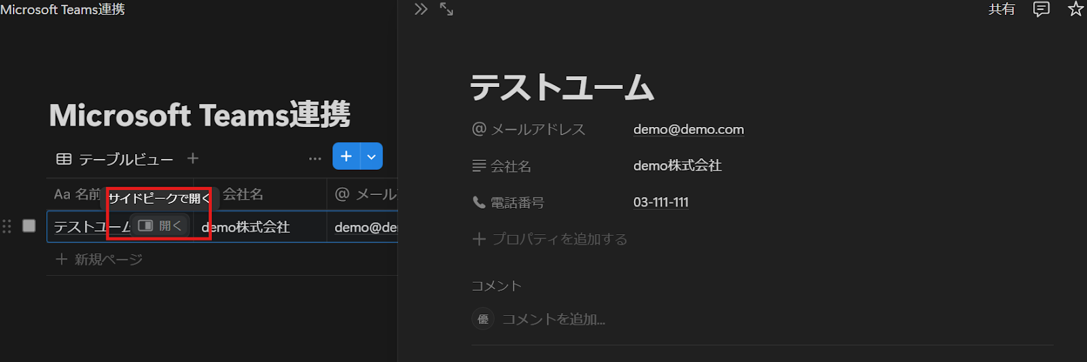The width and height of the screenshot is (1087, 362).
Task: Click the Microsoft Teams連携 breadcrumb title
Action: click(x=63, y=10)
